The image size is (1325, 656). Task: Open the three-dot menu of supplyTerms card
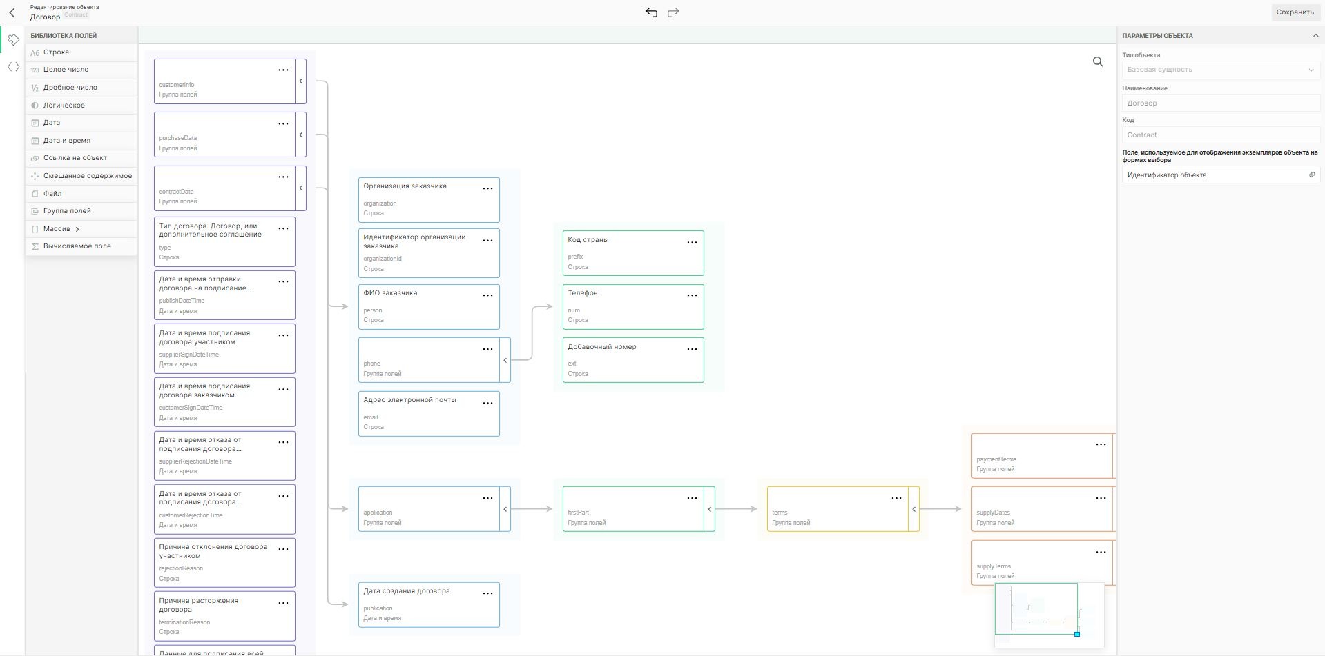point(1101,553)
